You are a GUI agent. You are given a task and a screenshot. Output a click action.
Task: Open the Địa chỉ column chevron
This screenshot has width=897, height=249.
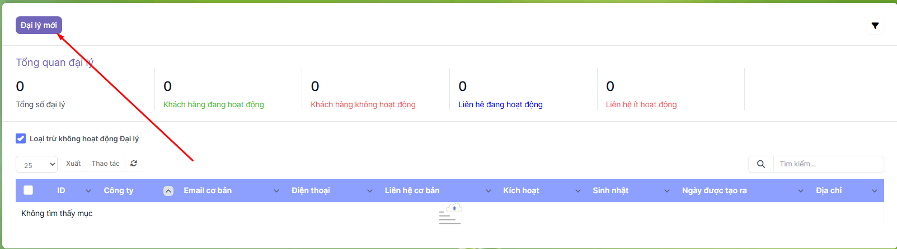pos(875,191)
